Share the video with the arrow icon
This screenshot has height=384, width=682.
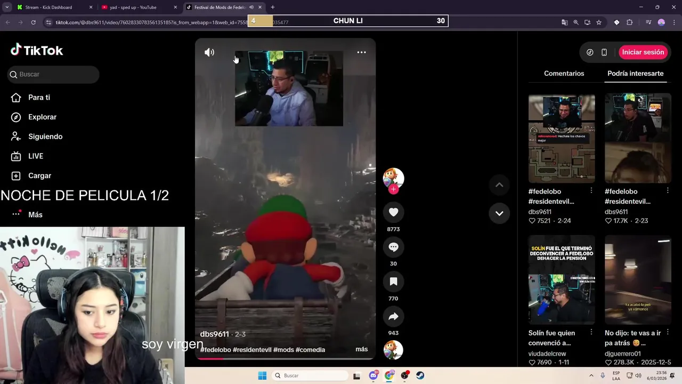coord(393,316)
